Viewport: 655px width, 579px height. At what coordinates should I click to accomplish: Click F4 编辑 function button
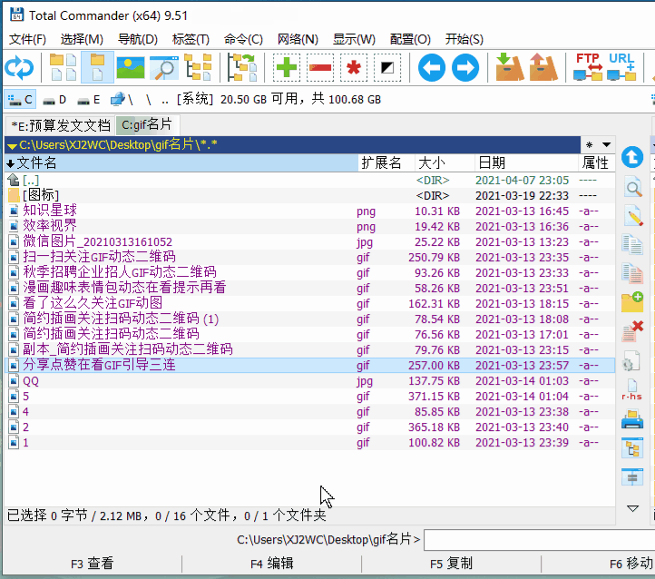tap(272, 564)
